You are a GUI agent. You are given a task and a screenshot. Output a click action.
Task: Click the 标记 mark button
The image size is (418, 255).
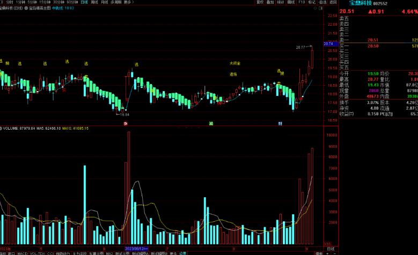pos(312,2)
